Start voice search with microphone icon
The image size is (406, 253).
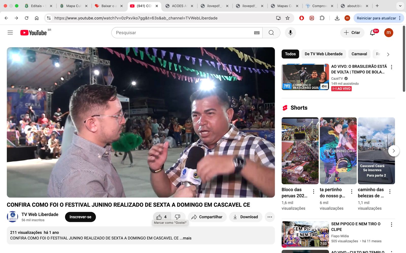(x=290, y=33)
